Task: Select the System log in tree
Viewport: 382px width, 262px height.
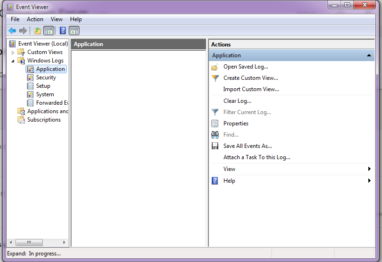Action: click(45, 94)
